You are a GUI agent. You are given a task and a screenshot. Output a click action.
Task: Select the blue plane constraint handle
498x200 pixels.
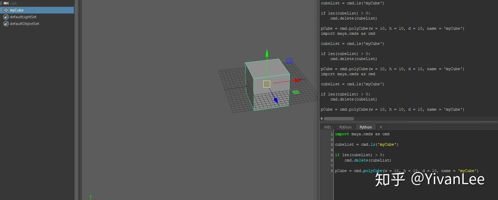(x=289, y=60)
